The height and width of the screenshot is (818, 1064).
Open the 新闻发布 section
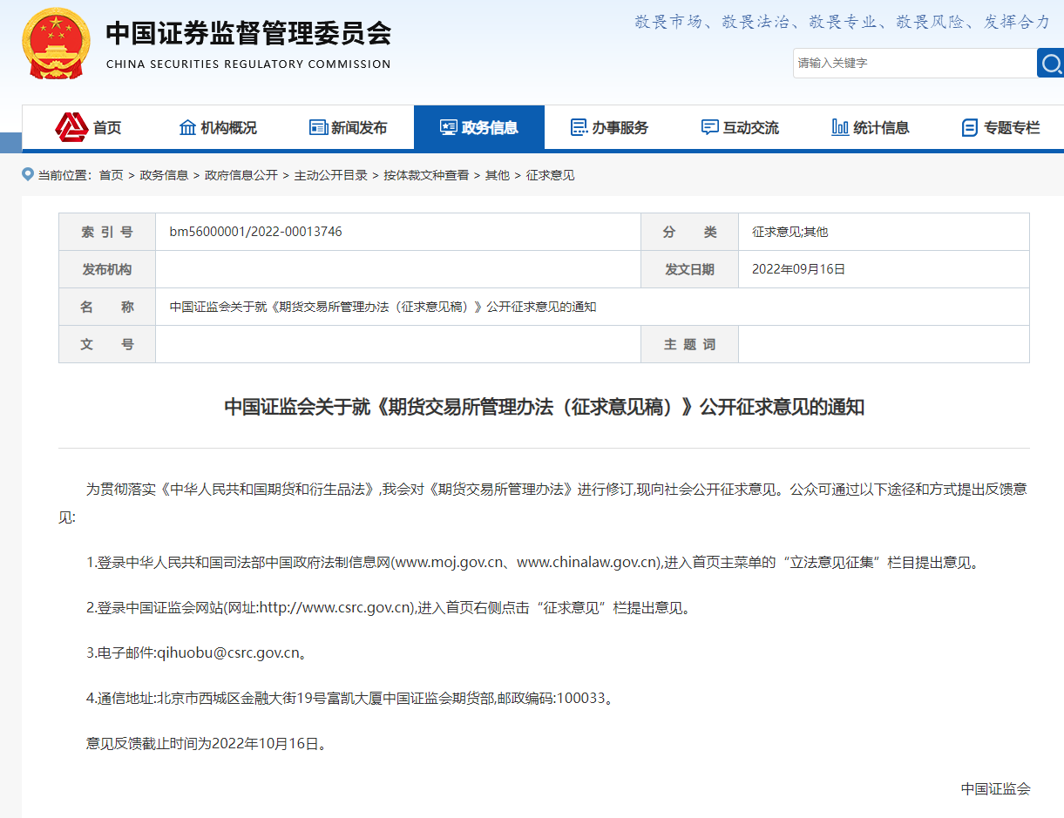click(x=348, y=127)
